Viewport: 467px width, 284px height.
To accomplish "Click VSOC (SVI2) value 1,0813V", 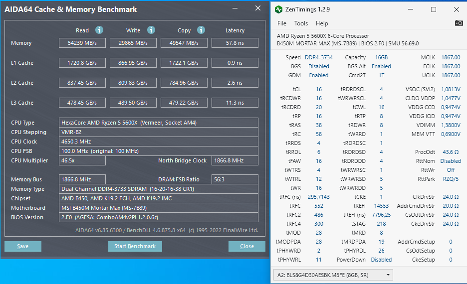I will coord(451,89).
